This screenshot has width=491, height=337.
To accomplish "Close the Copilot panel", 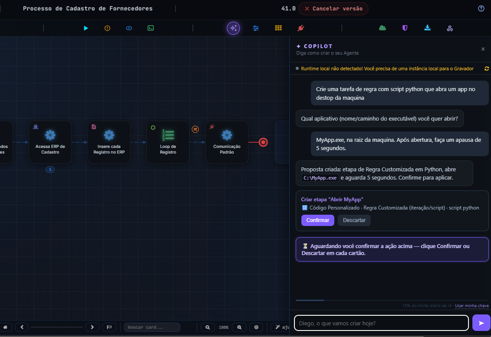I will [483, 49].
